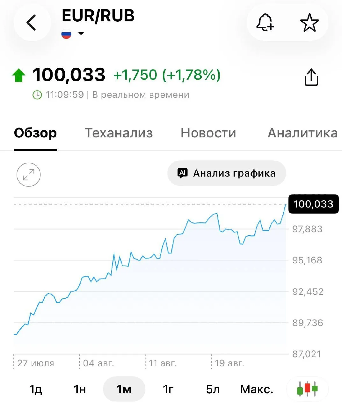Tap the green up arrow price indicator

(19, 76)
